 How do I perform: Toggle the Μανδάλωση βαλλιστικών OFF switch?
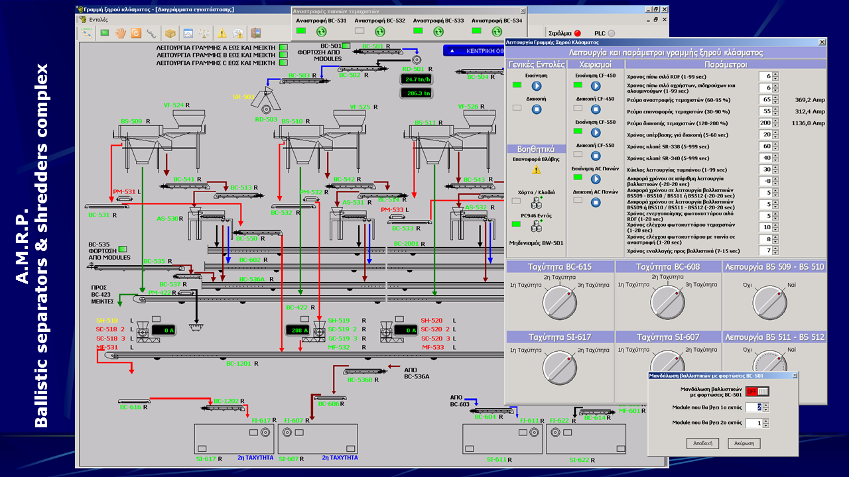(x=757, y=391)
